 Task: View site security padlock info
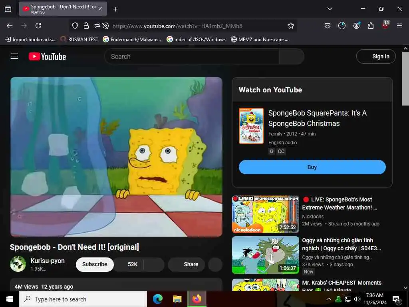(x=86, y=26)
